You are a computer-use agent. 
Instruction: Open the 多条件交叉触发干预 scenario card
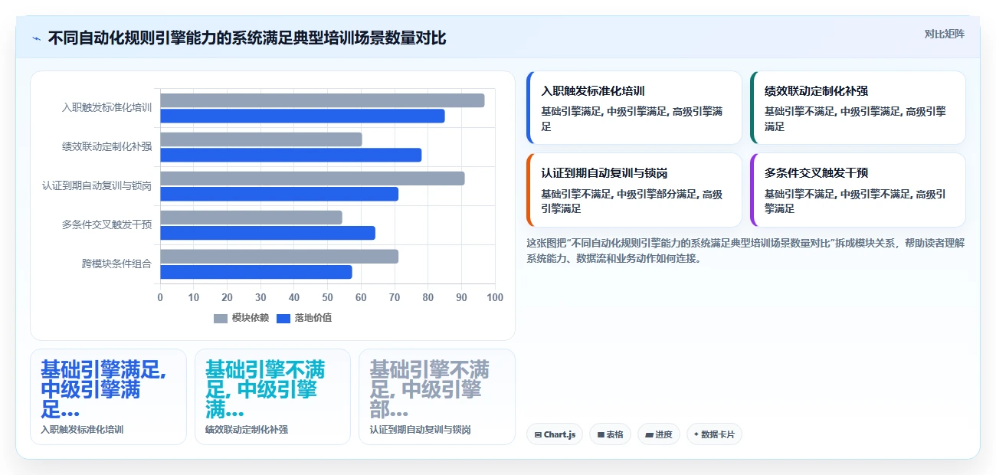click(x=857, y=190)
